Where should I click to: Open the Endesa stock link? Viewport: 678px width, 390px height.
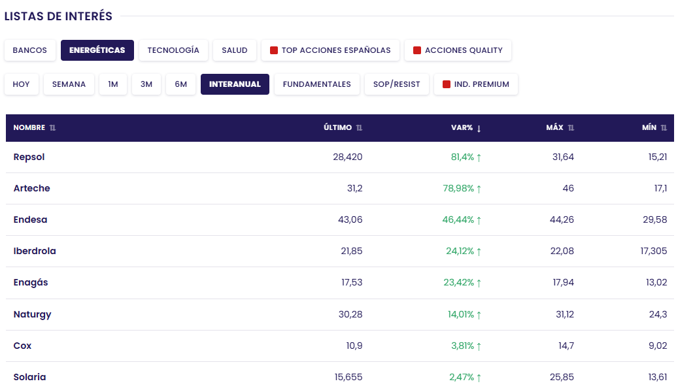[x=30, y=220]
